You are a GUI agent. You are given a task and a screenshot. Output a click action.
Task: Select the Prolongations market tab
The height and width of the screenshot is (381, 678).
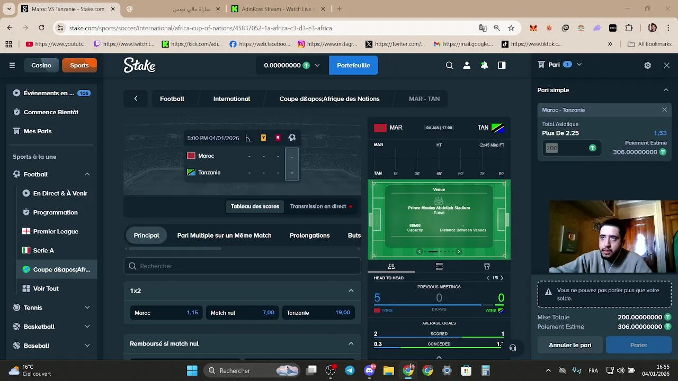click(x=310, y=235)
